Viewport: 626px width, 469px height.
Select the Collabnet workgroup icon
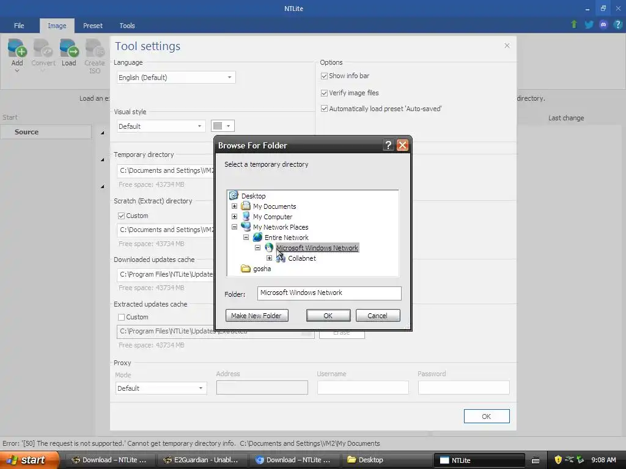coord(281,258)
